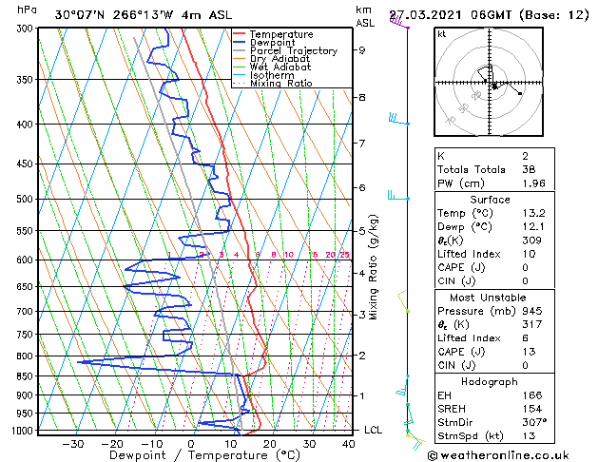Click the '40' temperature axis label

click(349, 444)
